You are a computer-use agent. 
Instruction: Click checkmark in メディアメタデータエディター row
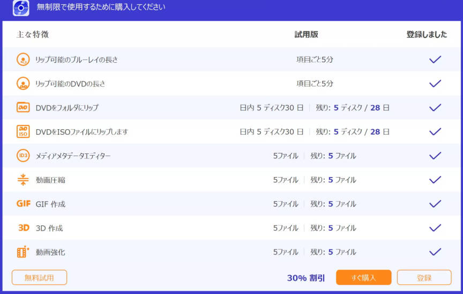[x=435, y=156]
